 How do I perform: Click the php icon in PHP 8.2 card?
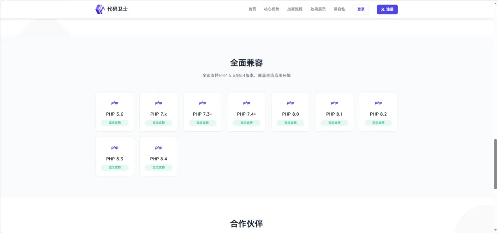378,103
